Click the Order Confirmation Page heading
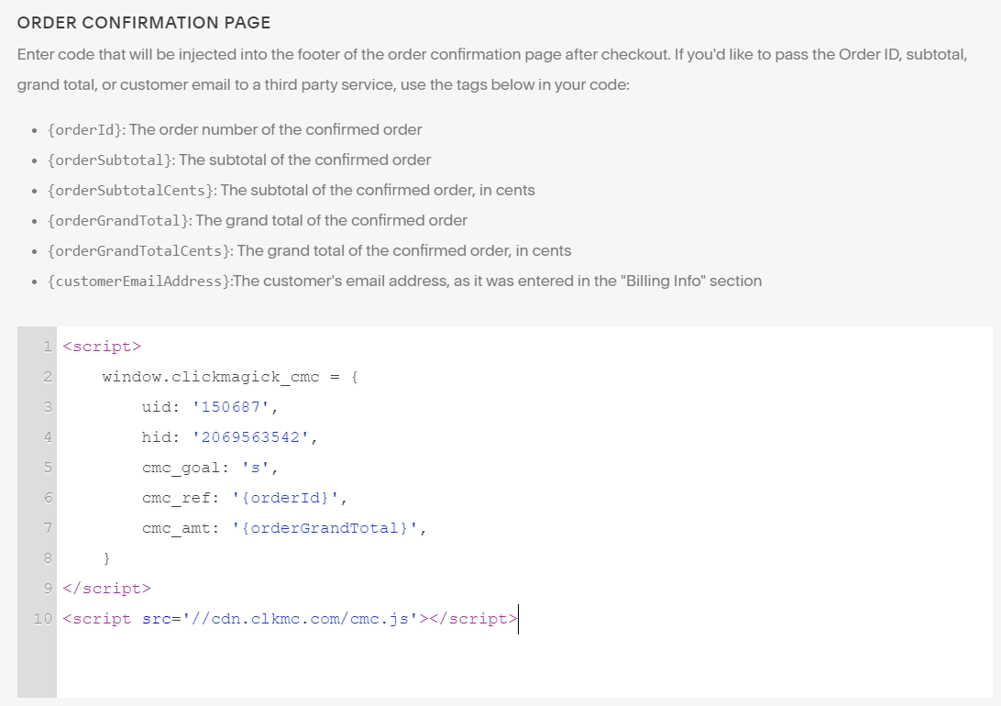The height and width of the screenshot is (706, 1001). pos(144,22)
